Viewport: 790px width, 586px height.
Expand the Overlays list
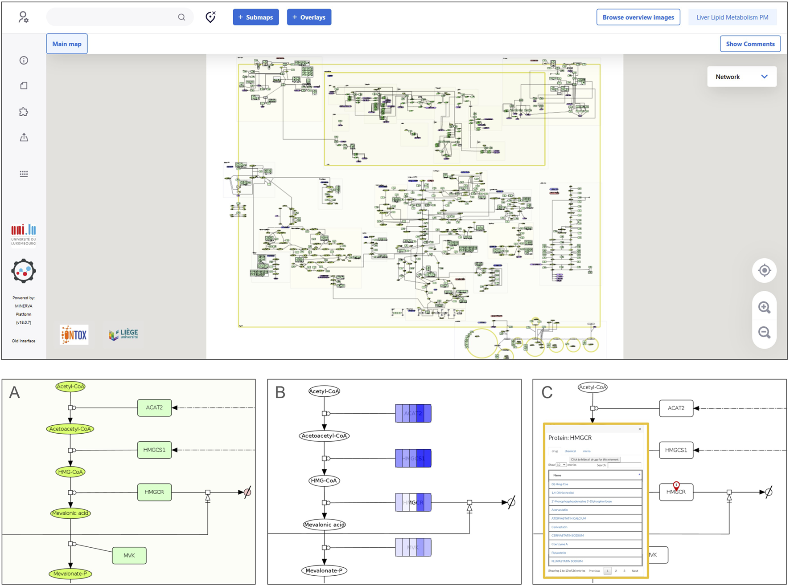[x=309, y=17]
